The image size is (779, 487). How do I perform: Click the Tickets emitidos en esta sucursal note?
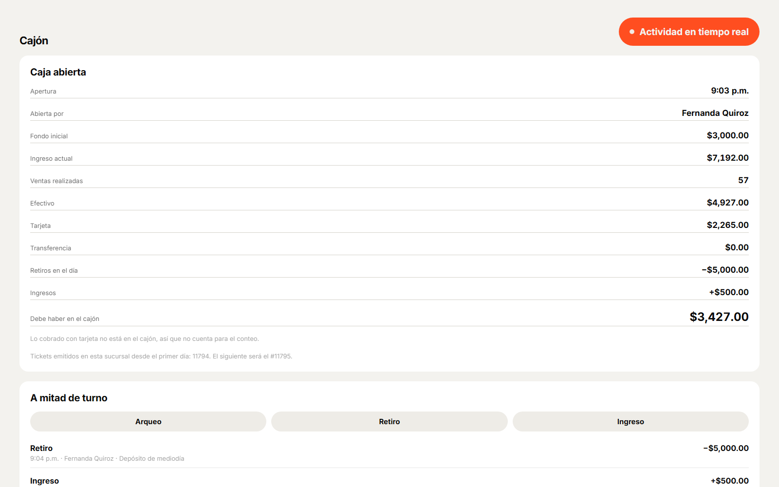(161, 356)
